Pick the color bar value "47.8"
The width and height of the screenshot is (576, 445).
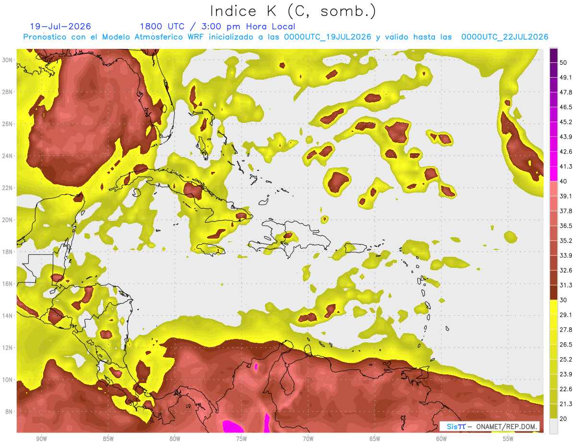click(x=565, y=92)
